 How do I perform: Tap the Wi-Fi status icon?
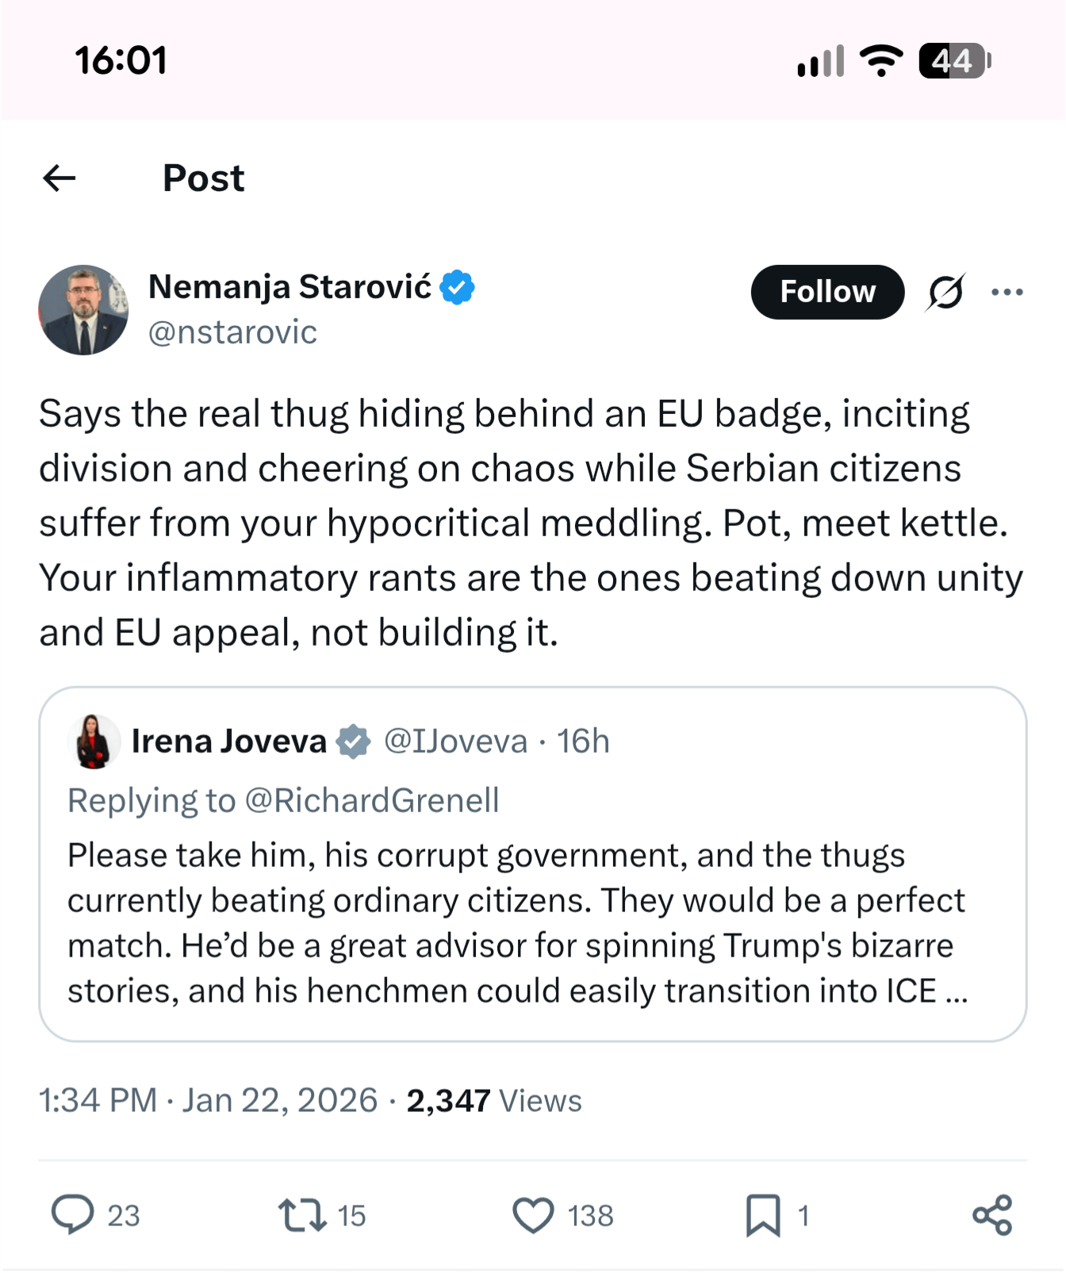pyautogui.click(x=881, y=61)
